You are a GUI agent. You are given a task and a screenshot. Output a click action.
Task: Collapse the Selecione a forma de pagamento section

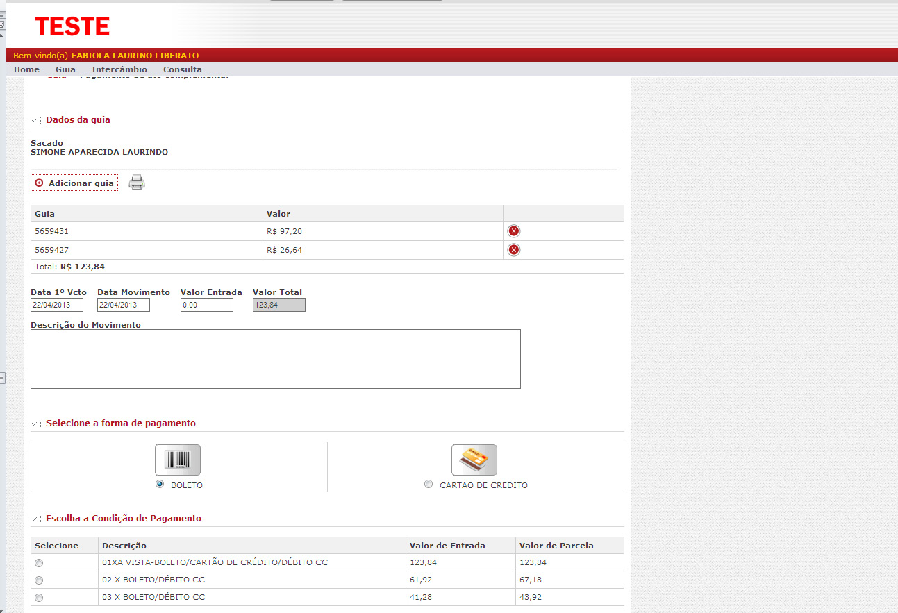pyautogui.click(x=35, y=423)
